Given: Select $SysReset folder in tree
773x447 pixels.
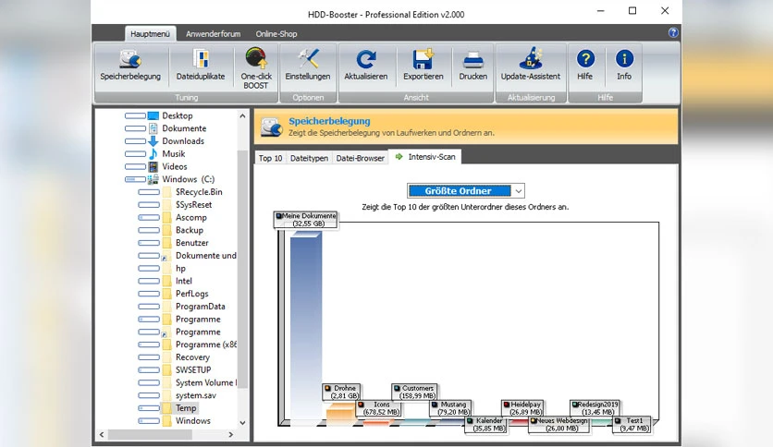Looking at the screenshot, I should (194, 205).
